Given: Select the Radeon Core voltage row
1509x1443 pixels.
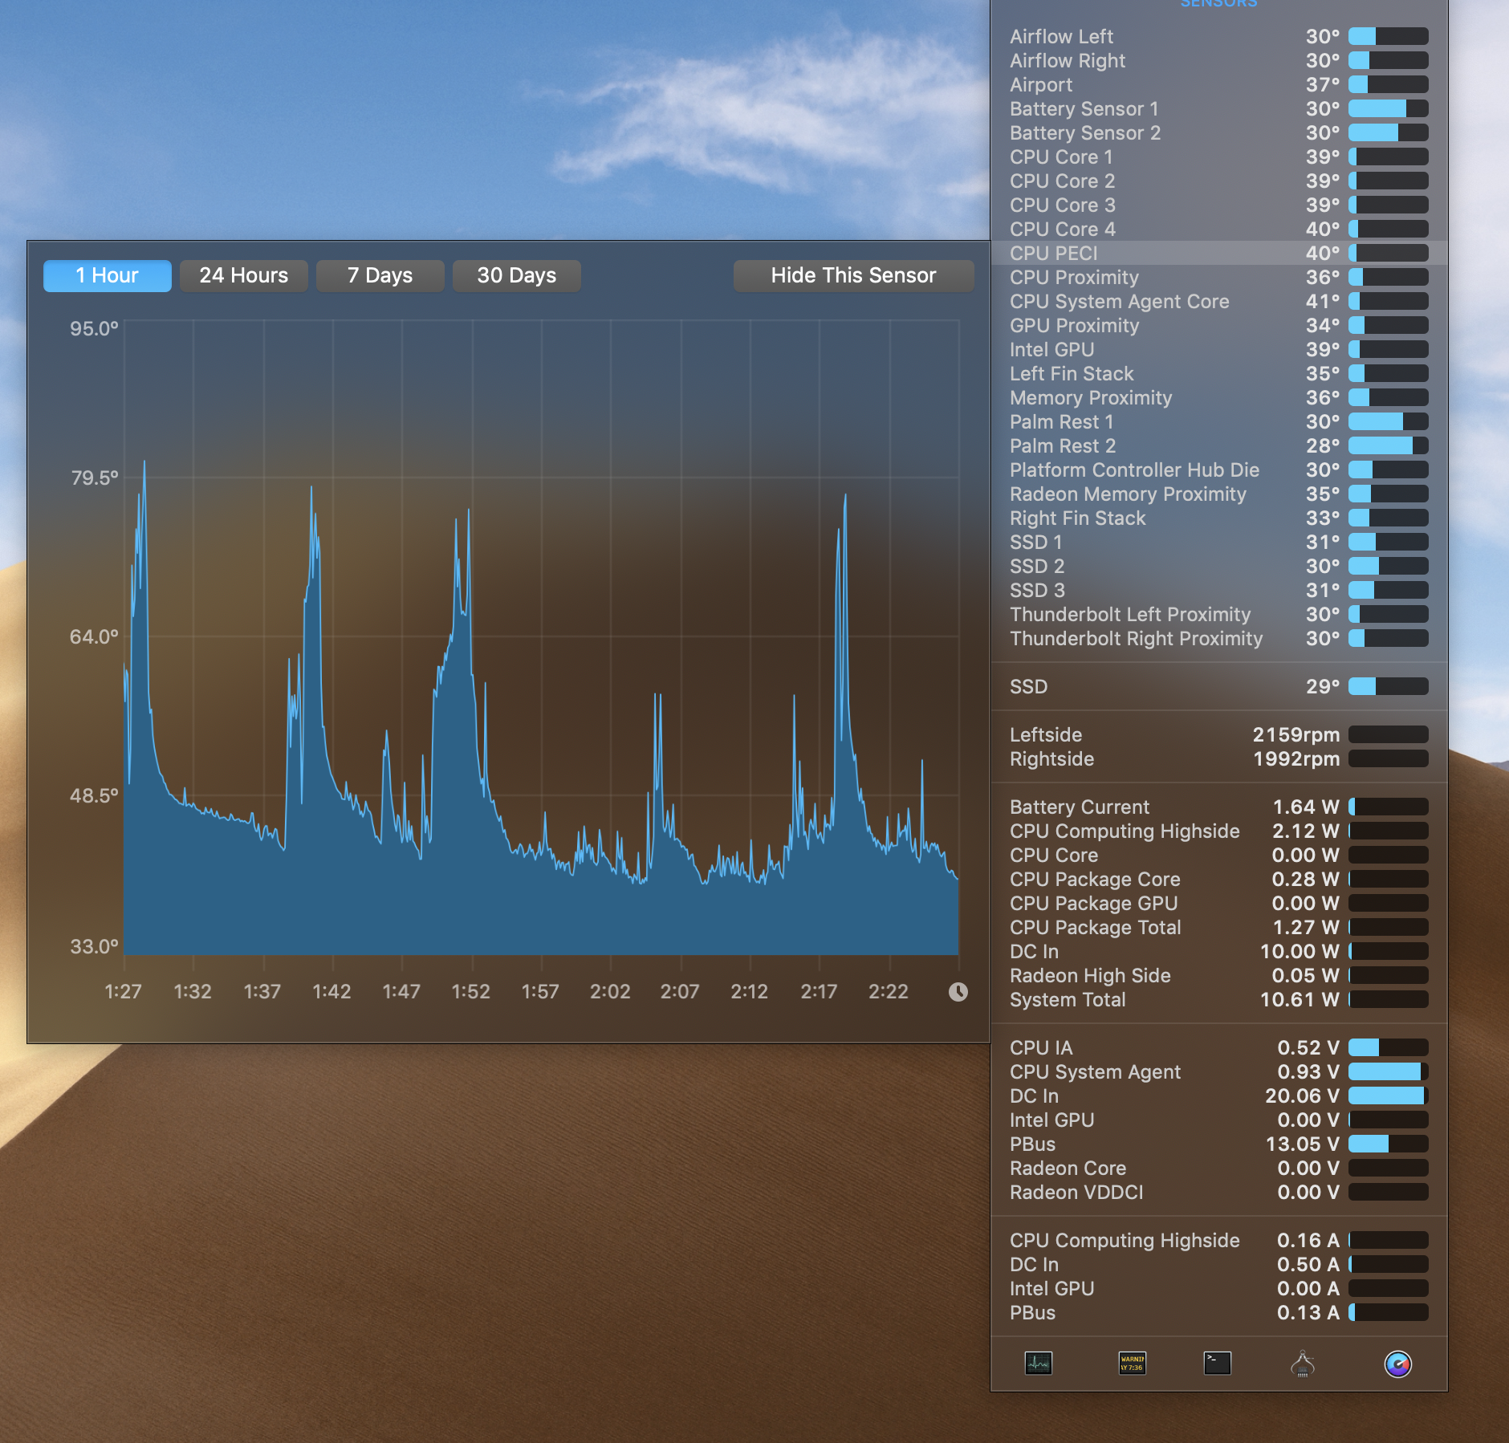Looking at the screenshot, I should [1219, 1168].
